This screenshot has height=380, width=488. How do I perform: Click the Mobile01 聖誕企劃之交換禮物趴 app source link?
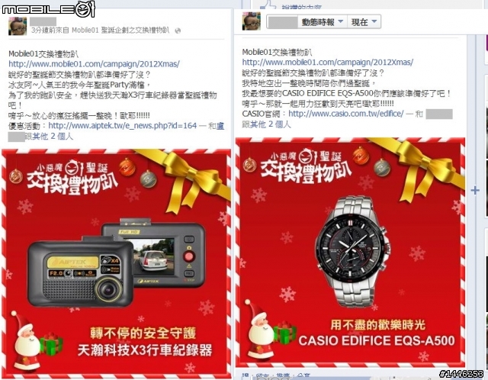[x=120, y=31]
